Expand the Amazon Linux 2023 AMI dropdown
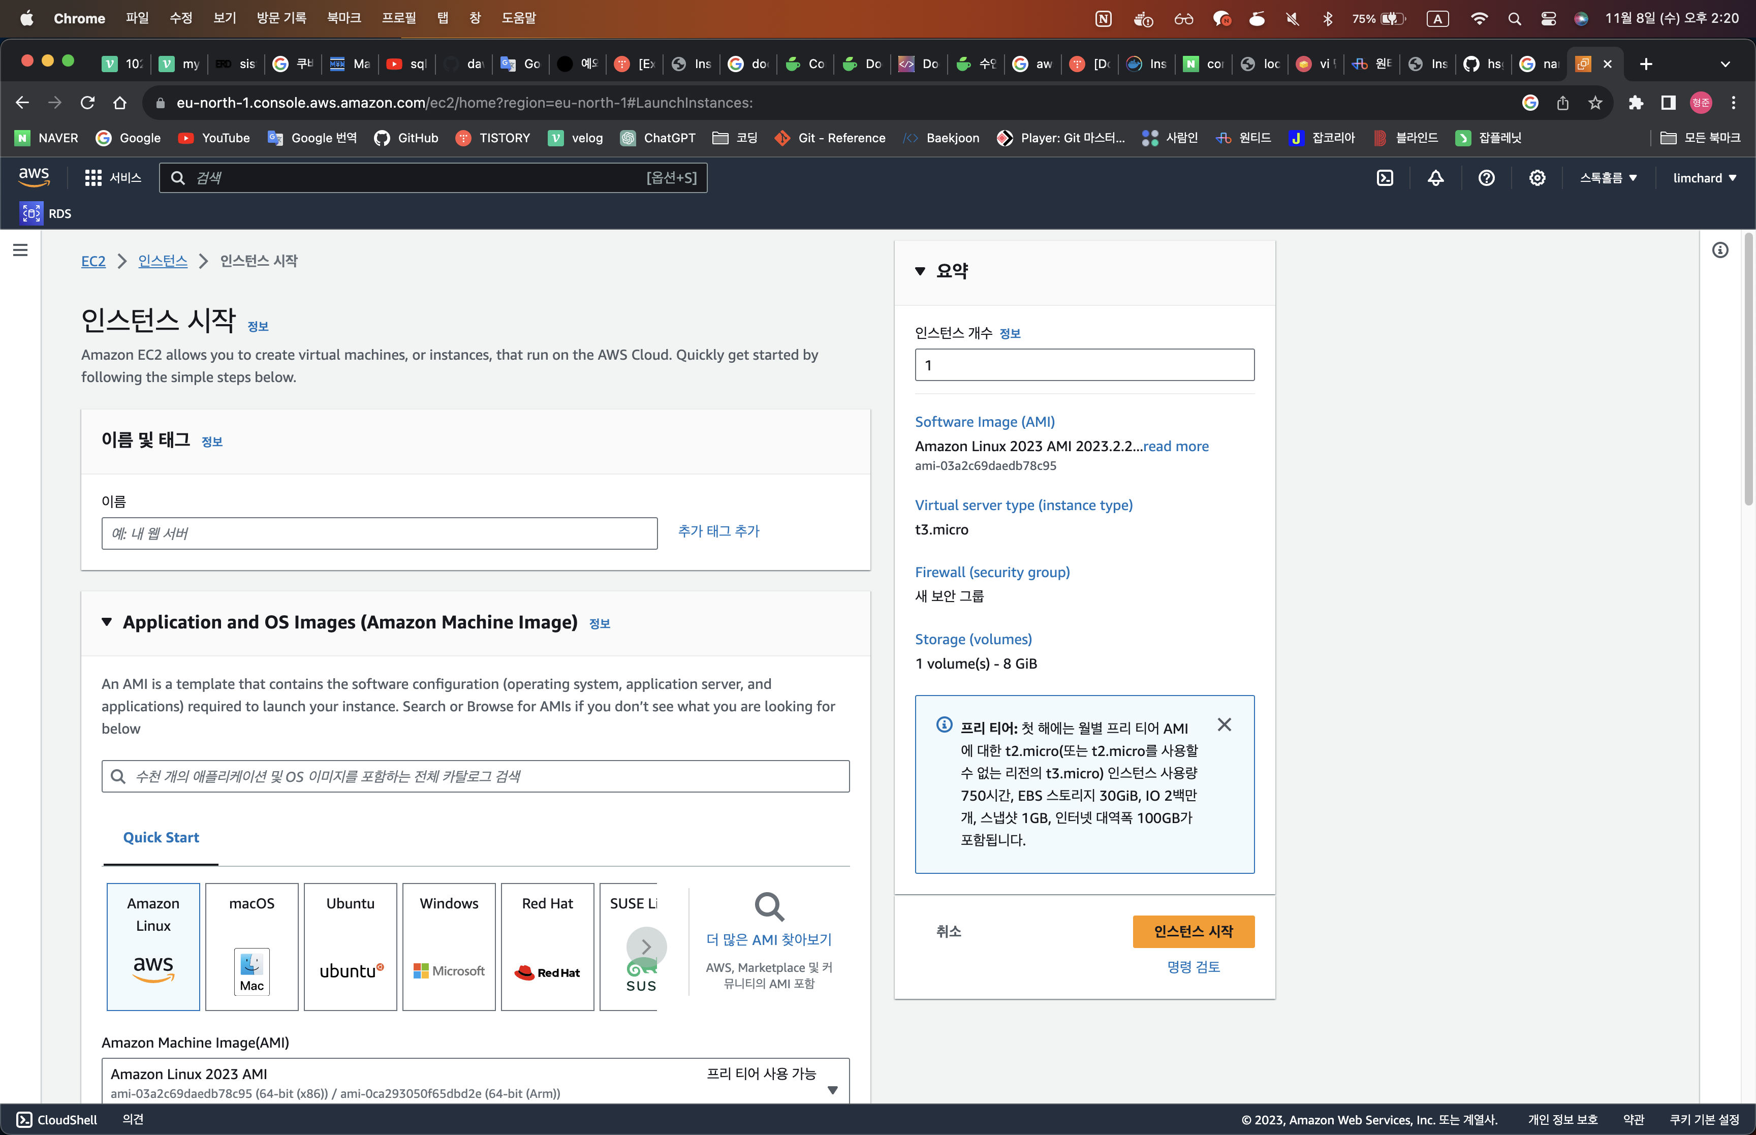 [x=833, y=1089]
